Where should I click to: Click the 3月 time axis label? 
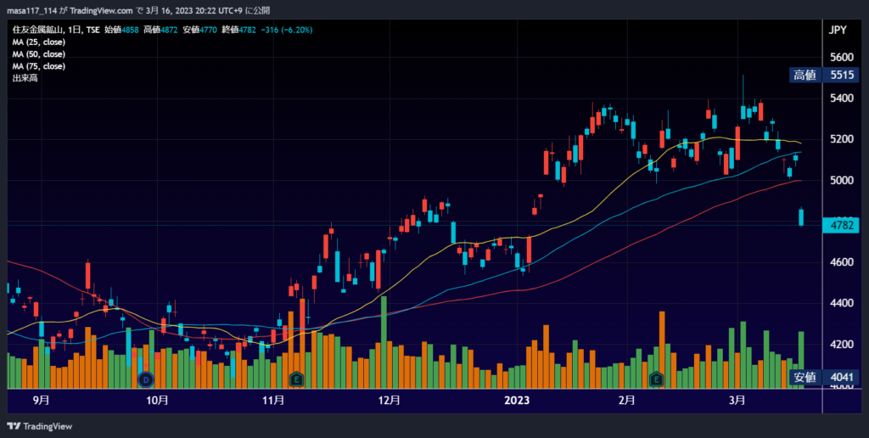click(x=737, y=401)
